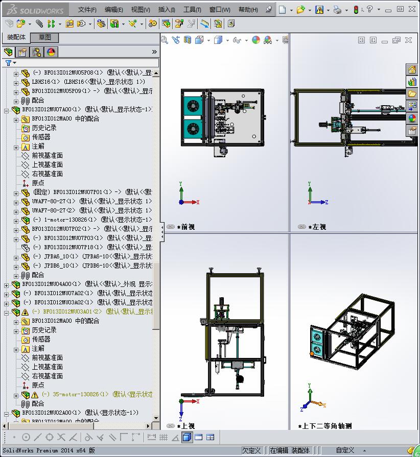Select the 传感器 item under BF013I012MU07A00
Viewport: 420px width, 457px height.
point(41,137)
